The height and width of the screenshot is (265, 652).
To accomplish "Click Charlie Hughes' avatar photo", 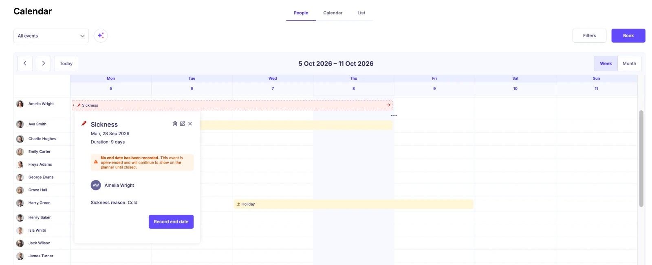I will click(x=20, y=139).
